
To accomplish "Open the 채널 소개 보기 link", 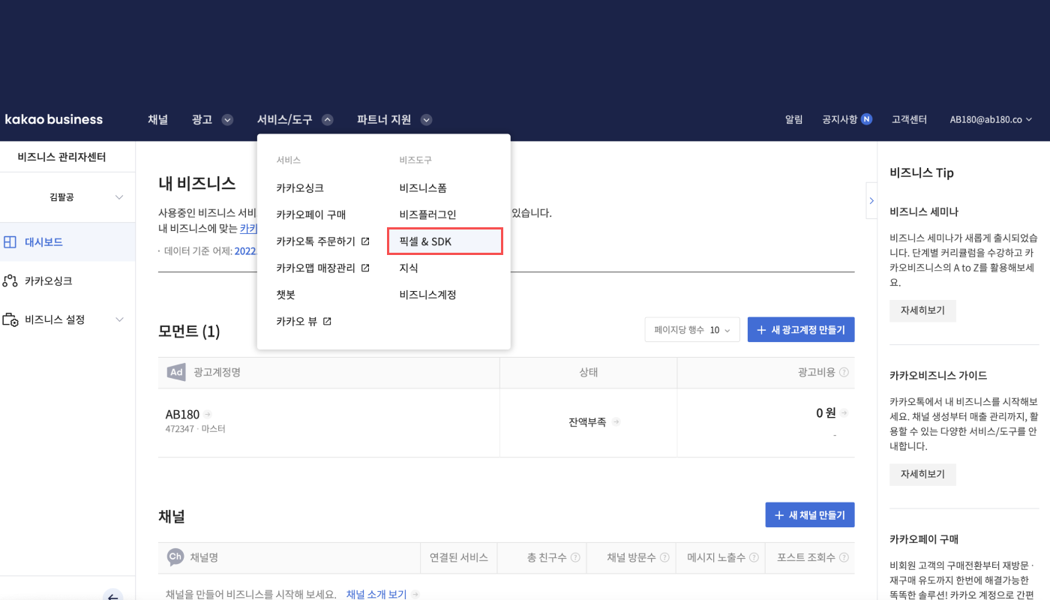I will tap(376, 595).
